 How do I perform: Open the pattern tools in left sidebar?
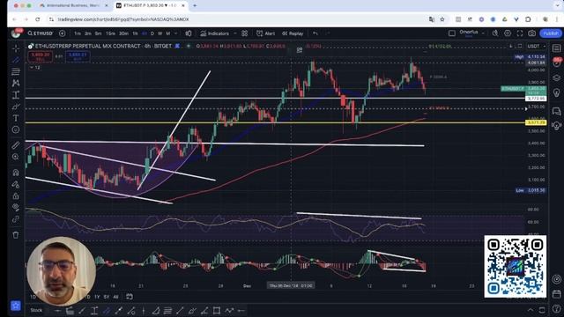(16, 83)
